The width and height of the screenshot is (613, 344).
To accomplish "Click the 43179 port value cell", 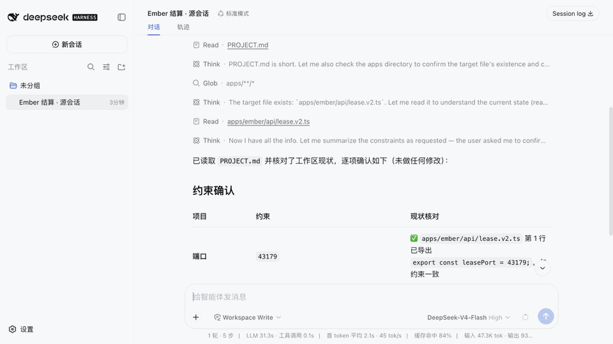I will (268, 257).
